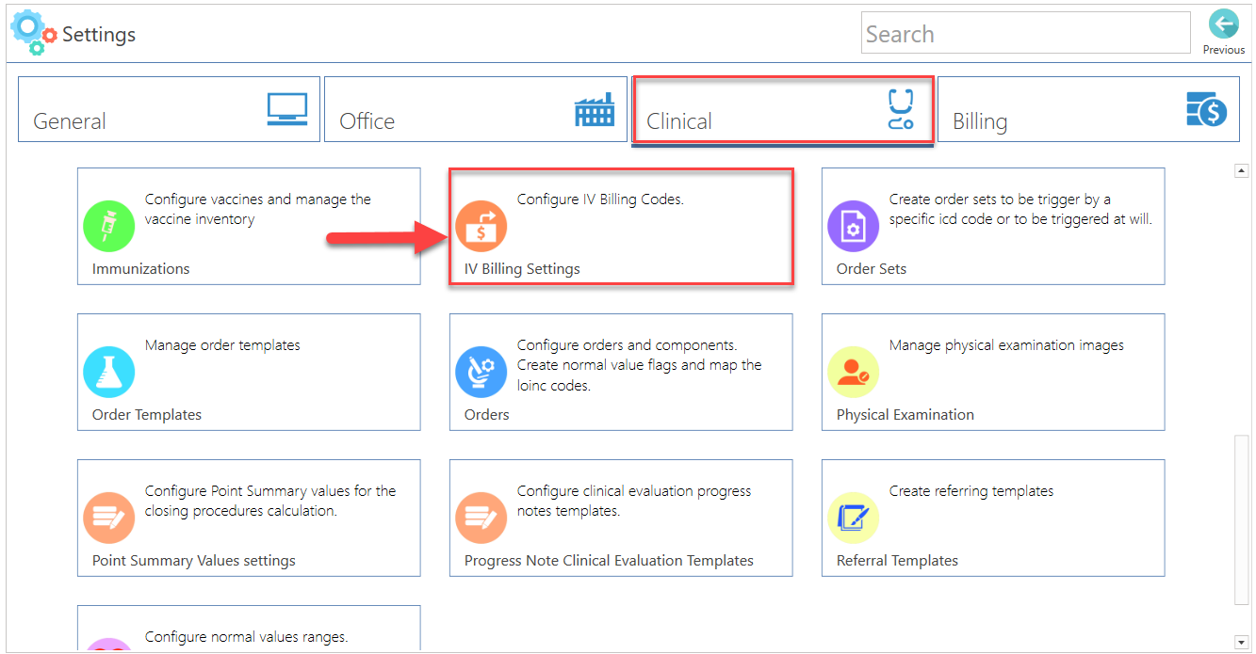Image resolution: width=1256 pixels, height=654 pixels.
Task: Open the Billing tab
Action: coord(1088,109)
